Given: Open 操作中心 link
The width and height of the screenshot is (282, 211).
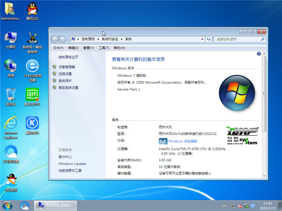Looking at the screenshot, I should pos(65,157).
